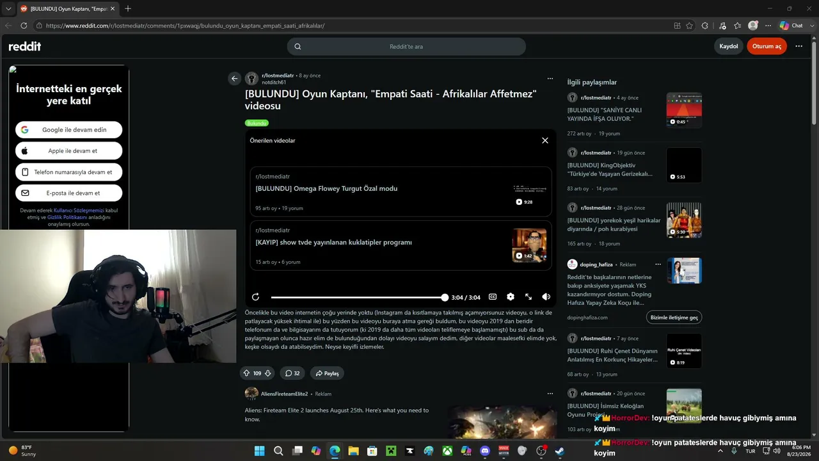The height and width of the screenshot is (461, 819).
Task: Click the address bar URL
Action: tap(186, 26)
